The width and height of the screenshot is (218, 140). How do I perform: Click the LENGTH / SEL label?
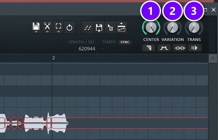[81, 42]
